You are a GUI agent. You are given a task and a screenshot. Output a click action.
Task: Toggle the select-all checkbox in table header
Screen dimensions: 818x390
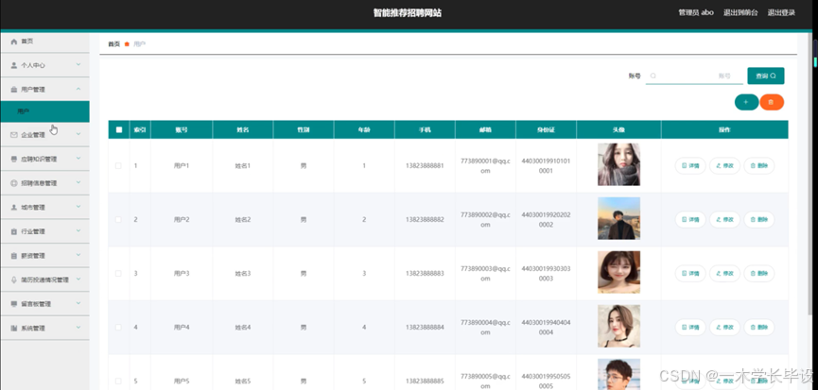[x=119, y=129]
